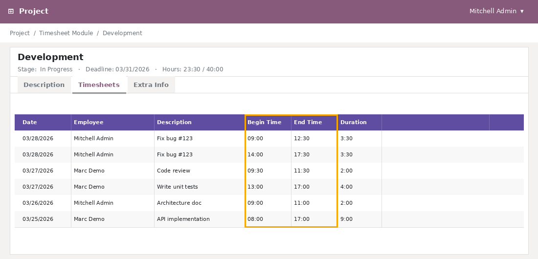Image resolution: width=538 pixels, height=259 pixels.
Task: Click begin time 09:30 cell
Action: (269, 171)
